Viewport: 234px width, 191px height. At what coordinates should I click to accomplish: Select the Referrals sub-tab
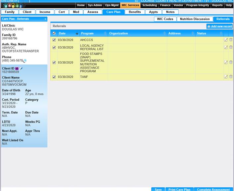(x=223, y=19)
